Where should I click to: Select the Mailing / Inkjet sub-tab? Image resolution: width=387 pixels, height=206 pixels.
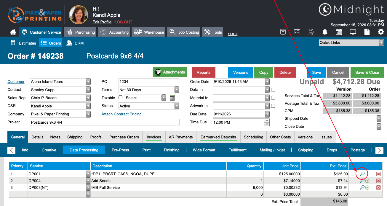click(272, 150)
